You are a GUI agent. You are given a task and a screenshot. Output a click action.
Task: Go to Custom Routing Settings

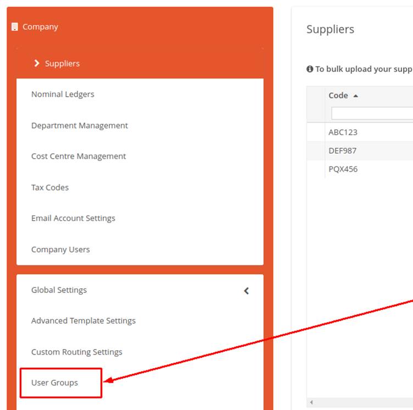pos(77,352)
